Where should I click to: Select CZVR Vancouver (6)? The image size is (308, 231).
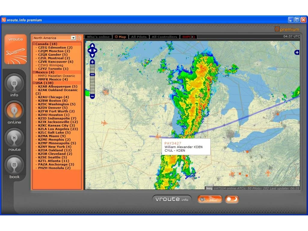(56, 62)
